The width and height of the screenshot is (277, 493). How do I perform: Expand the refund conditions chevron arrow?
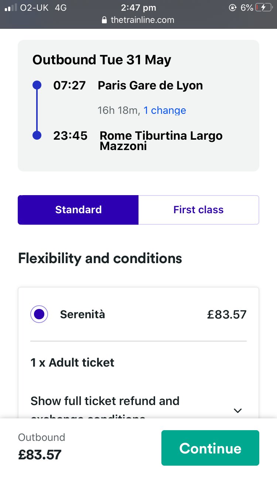tap(238, 410)
